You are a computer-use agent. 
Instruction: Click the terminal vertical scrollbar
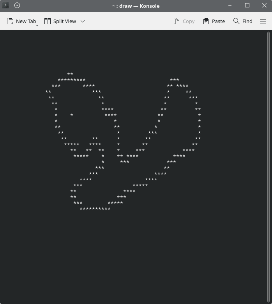point(268,167)
